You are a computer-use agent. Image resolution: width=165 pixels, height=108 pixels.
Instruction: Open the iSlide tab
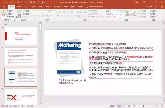pos(19,7)
